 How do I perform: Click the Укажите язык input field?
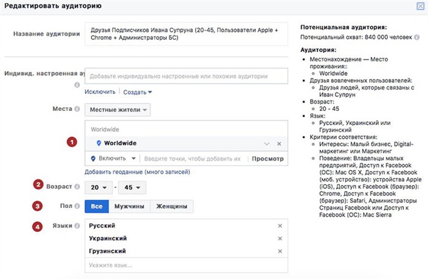pos(186,265)
